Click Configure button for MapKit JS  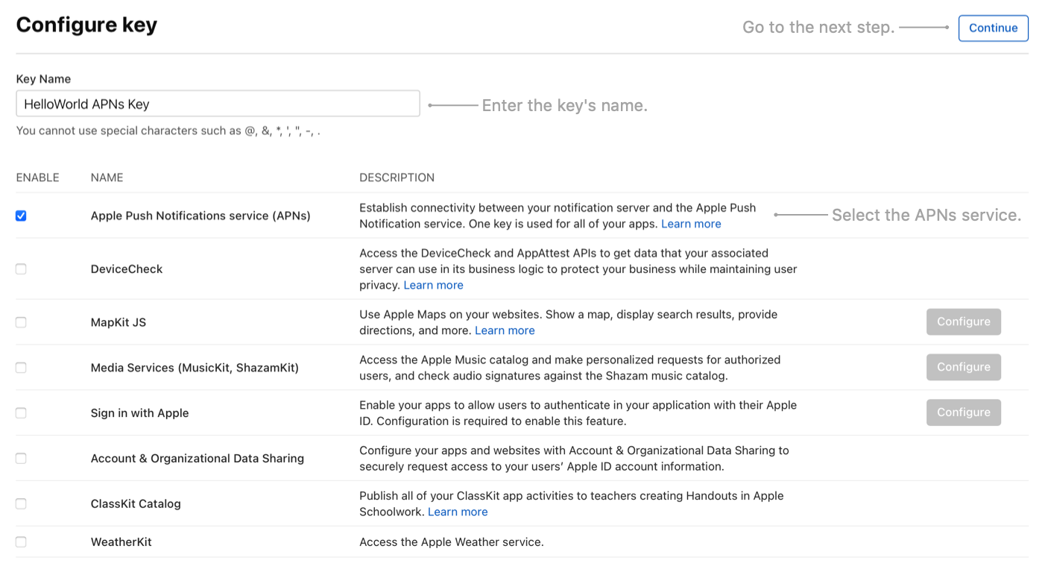(964, 321)
